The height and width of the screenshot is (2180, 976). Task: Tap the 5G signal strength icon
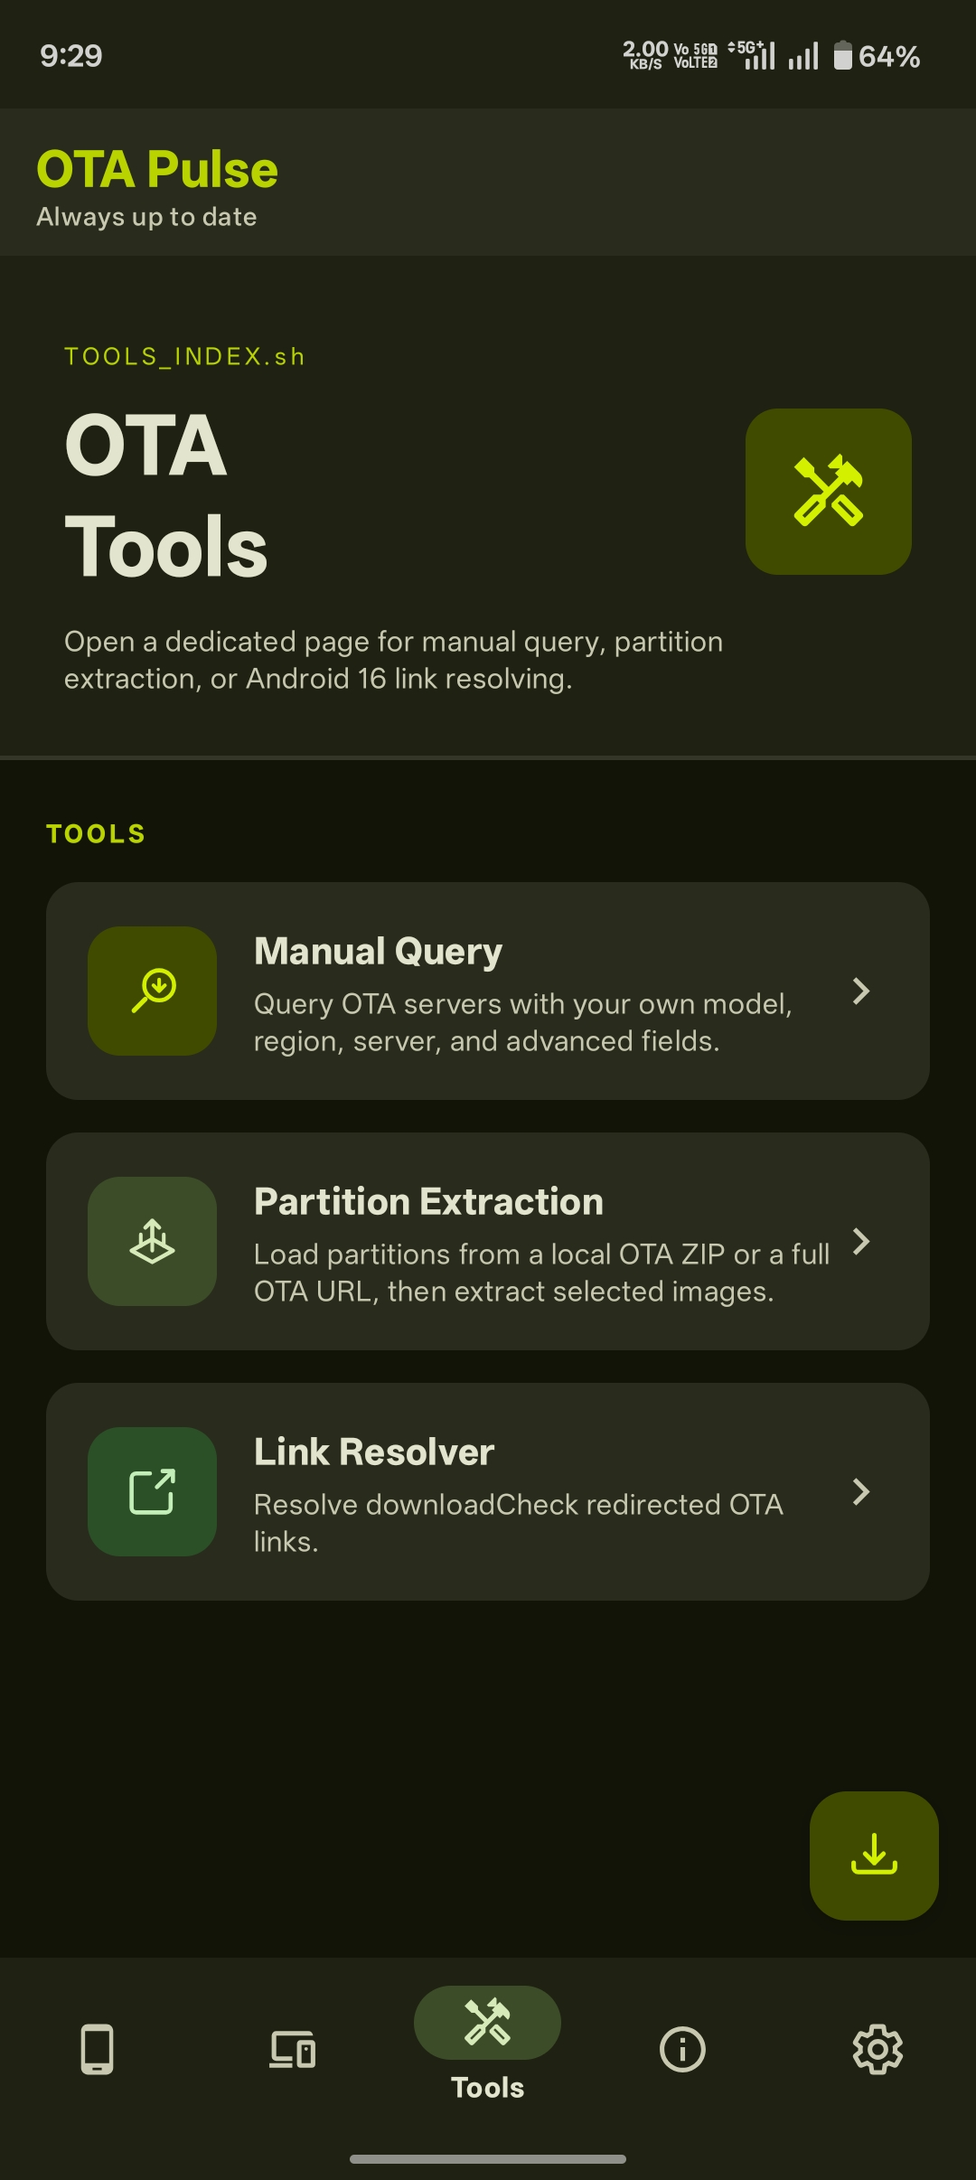click(752, 55)
